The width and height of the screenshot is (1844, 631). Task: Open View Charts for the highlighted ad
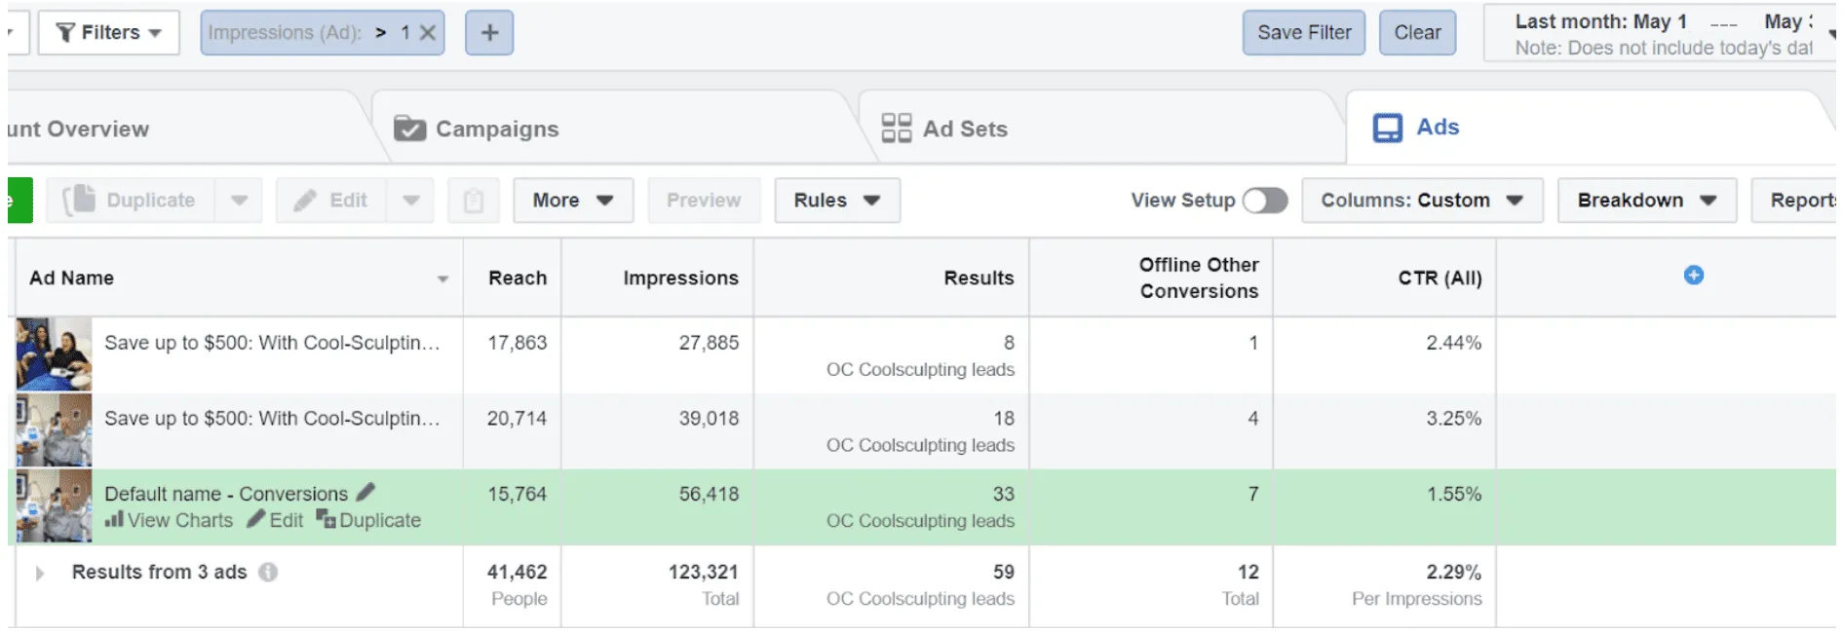click(x=170, y=520)
